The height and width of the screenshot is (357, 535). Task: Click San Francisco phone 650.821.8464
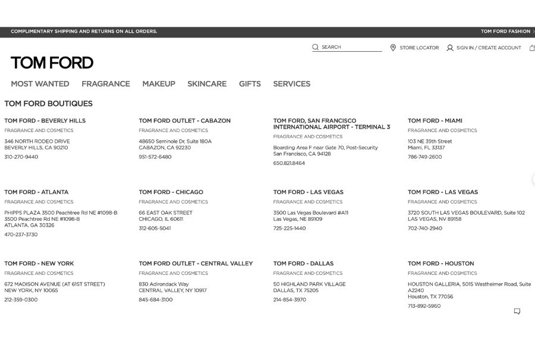tap(289, 163)
